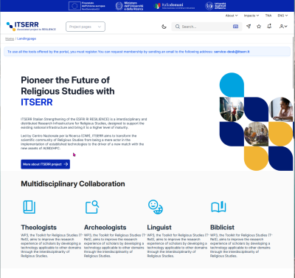Change language via ENG selector
Screen dimensions: 295x278
282,16
